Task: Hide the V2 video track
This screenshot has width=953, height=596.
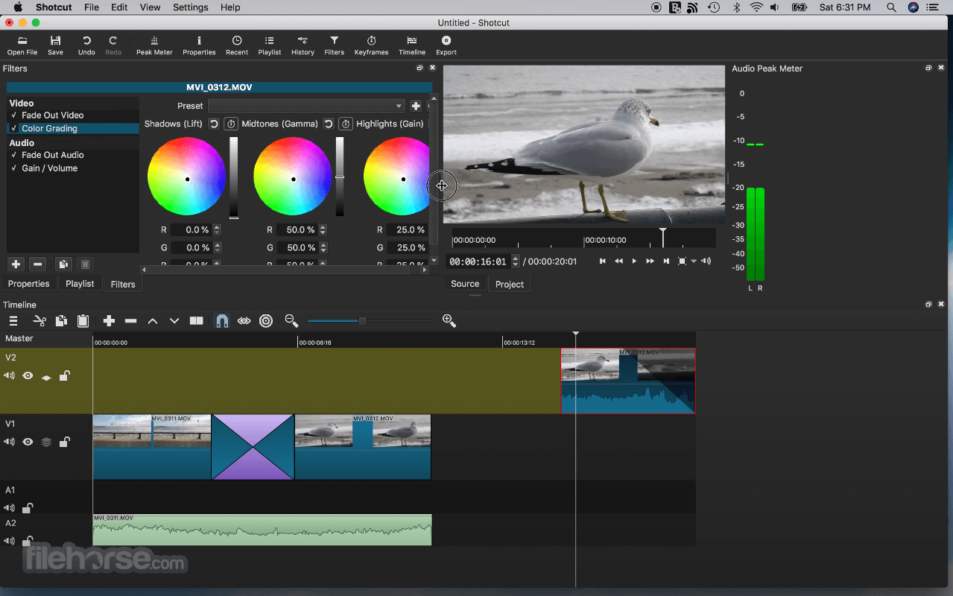Action: (x=28, y=376)
